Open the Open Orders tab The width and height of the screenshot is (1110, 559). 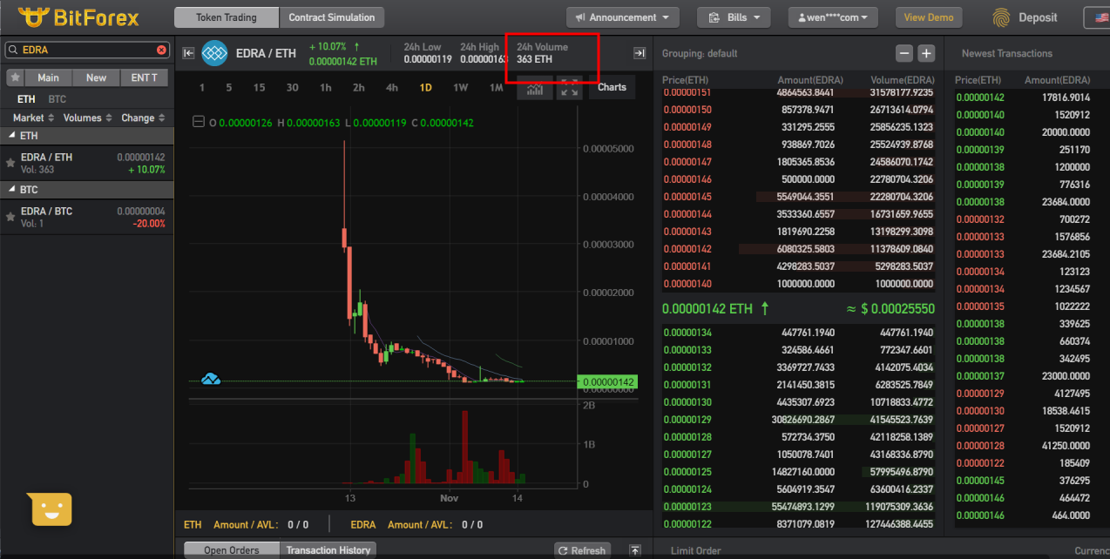click(231, 550)
